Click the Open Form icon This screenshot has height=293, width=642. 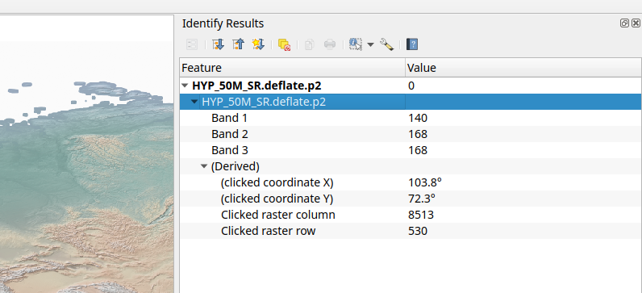192,44
